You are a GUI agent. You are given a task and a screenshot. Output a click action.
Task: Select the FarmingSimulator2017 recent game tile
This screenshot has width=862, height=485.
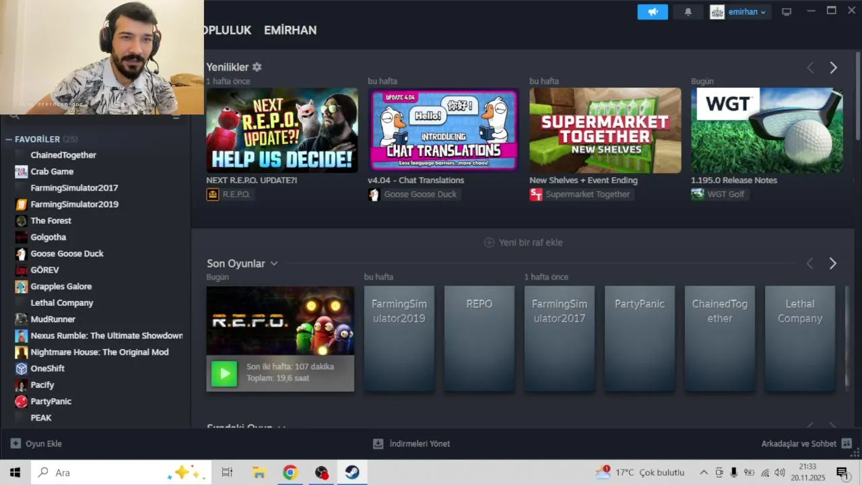[x=560, y=339]
